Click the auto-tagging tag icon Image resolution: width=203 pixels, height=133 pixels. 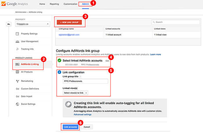click(x=68, y=104)
